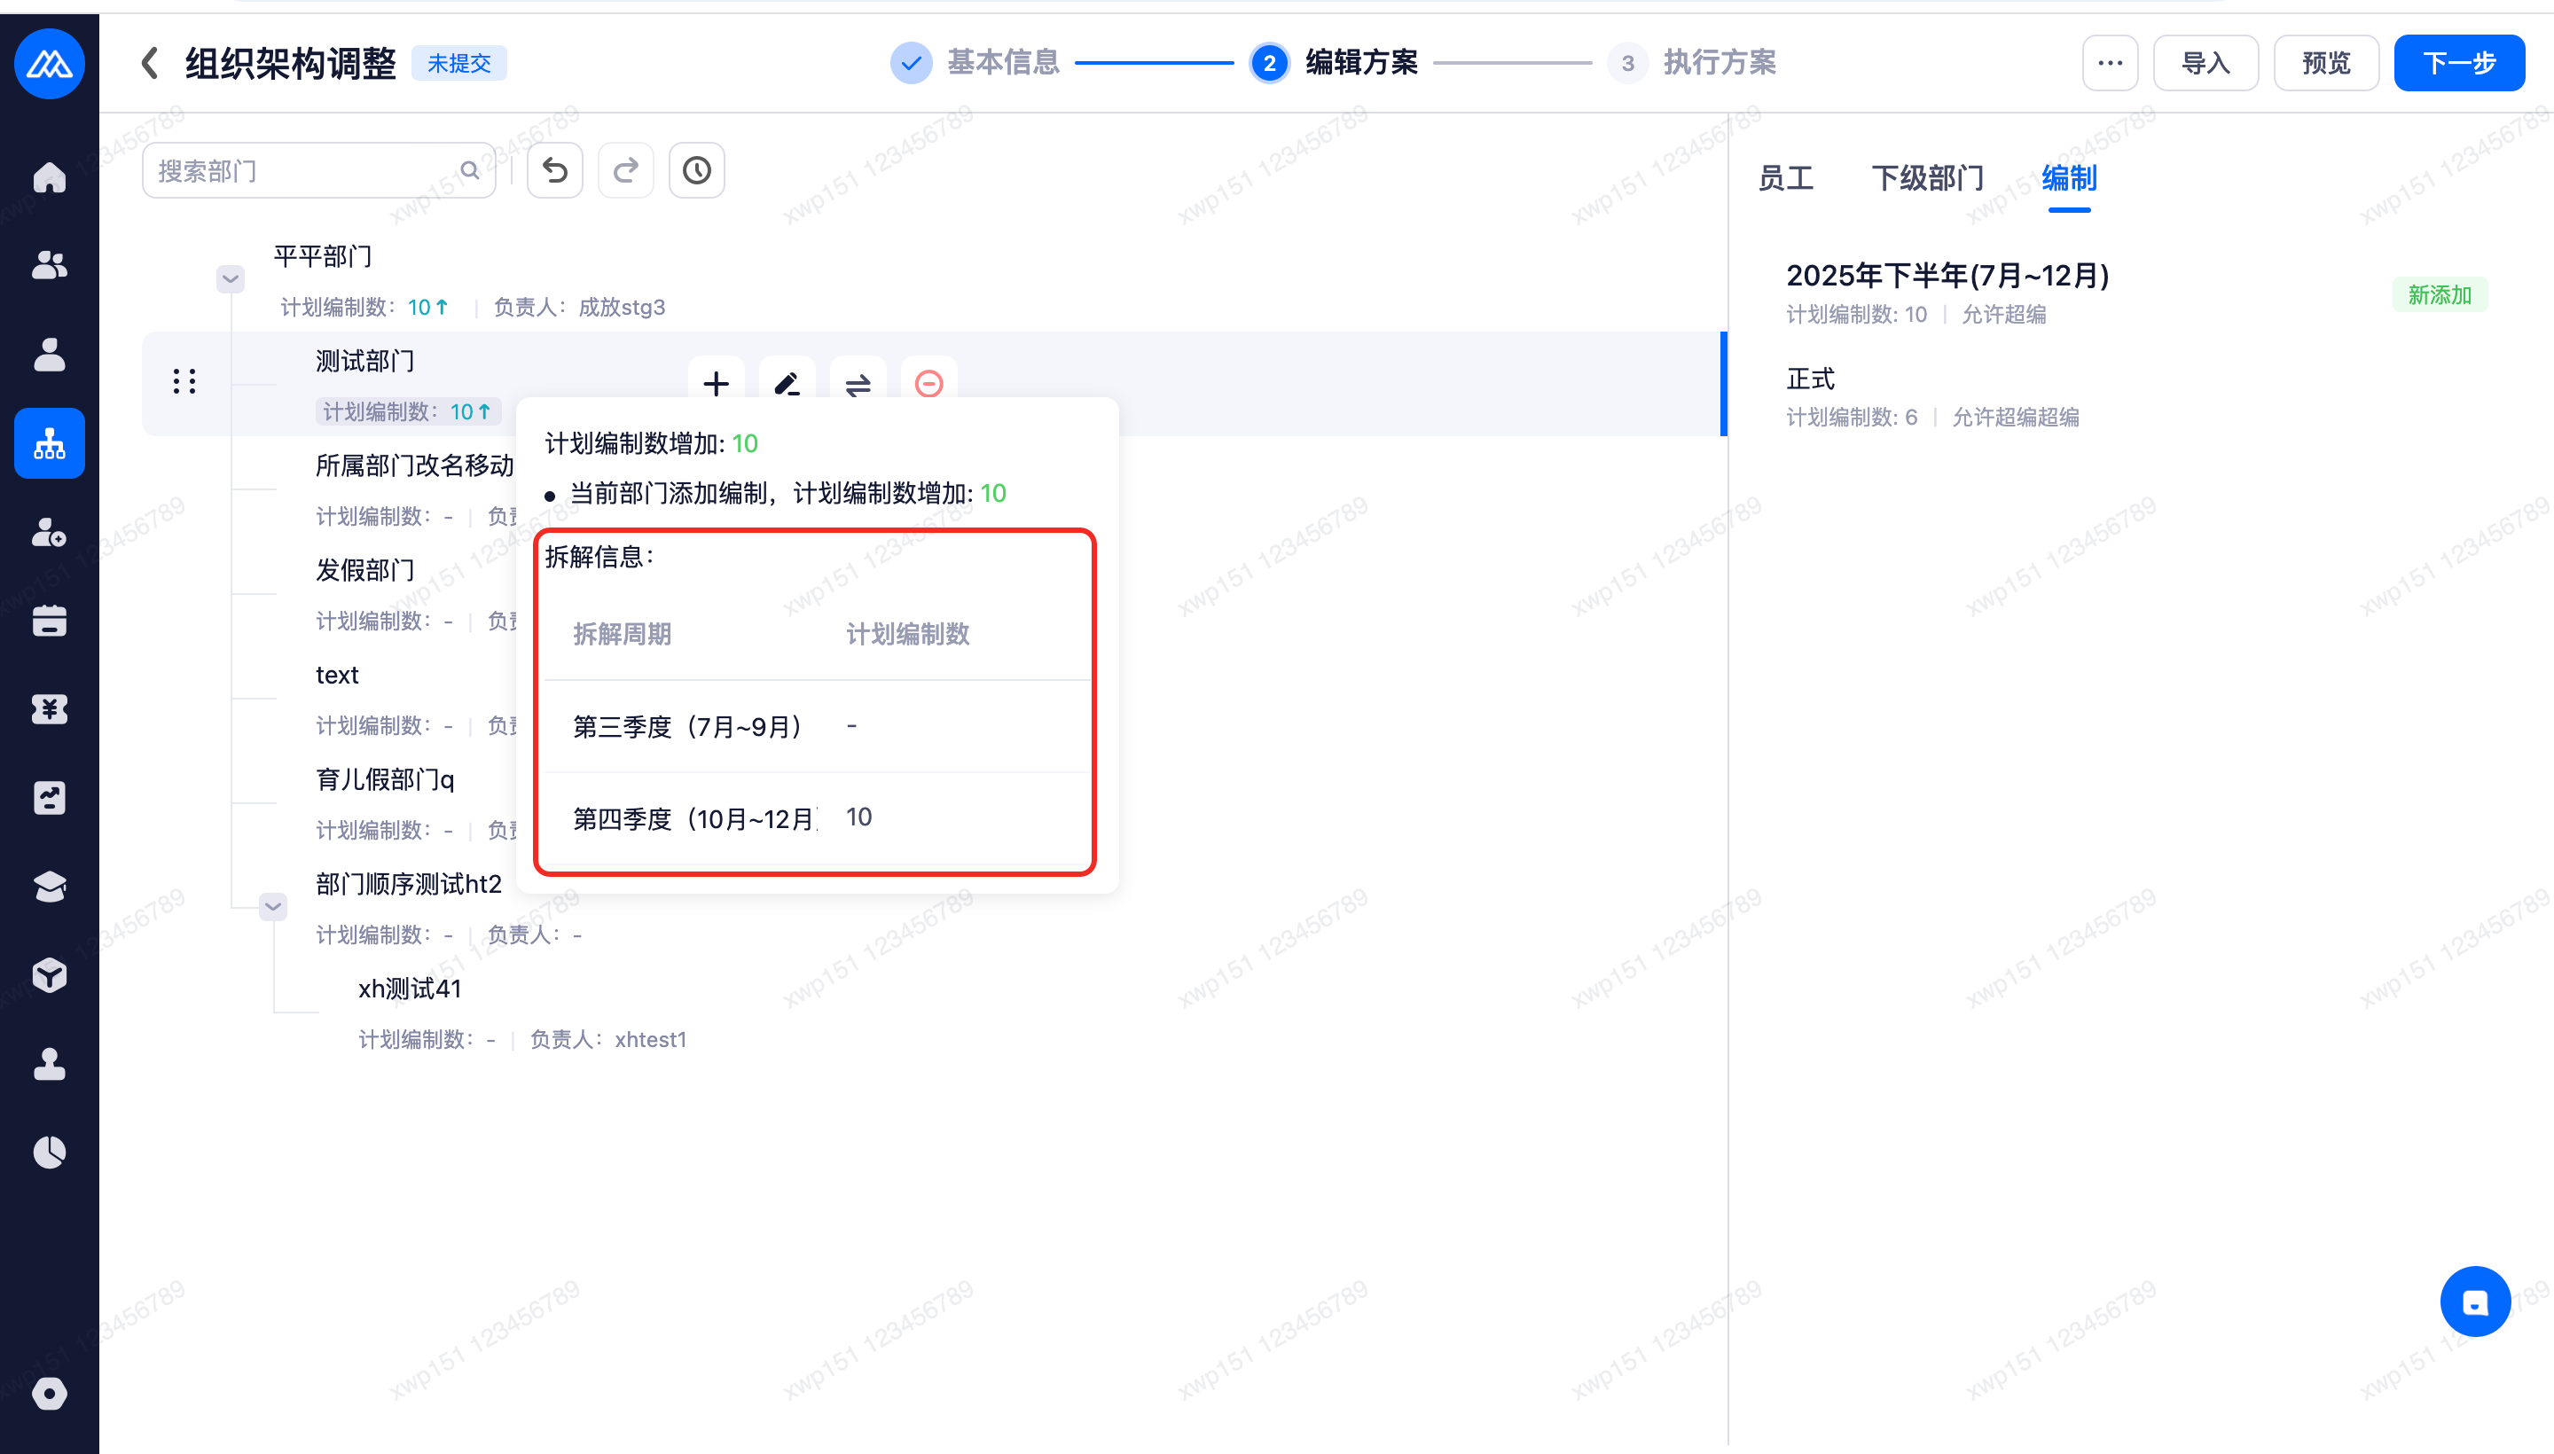This screenshot has width=2554, height=1454.
Task: Click the edit pencil icon on 测试部门
Action: (787, 382)
